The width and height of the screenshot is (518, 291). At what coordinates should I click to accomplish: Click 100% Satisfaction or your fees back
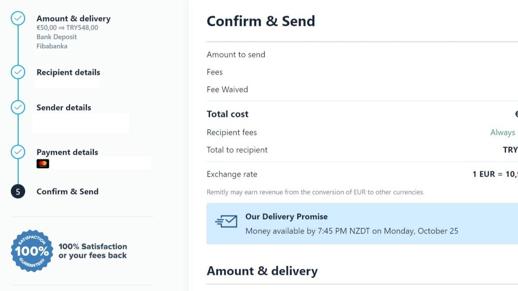point(93,251)
